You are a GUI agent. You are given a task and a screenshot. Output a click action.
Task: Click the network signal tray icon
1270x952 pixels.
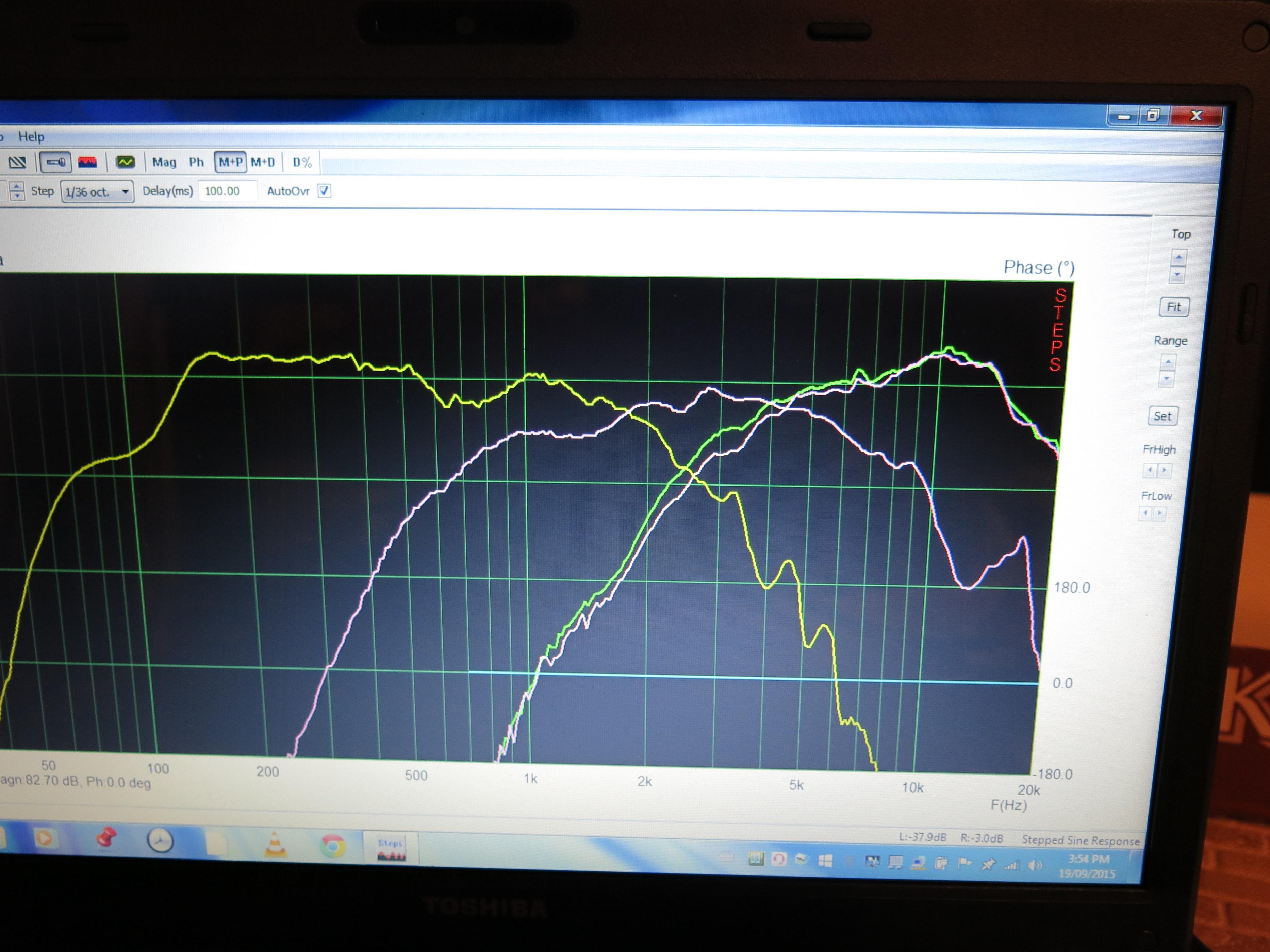tap(1012, 865)
